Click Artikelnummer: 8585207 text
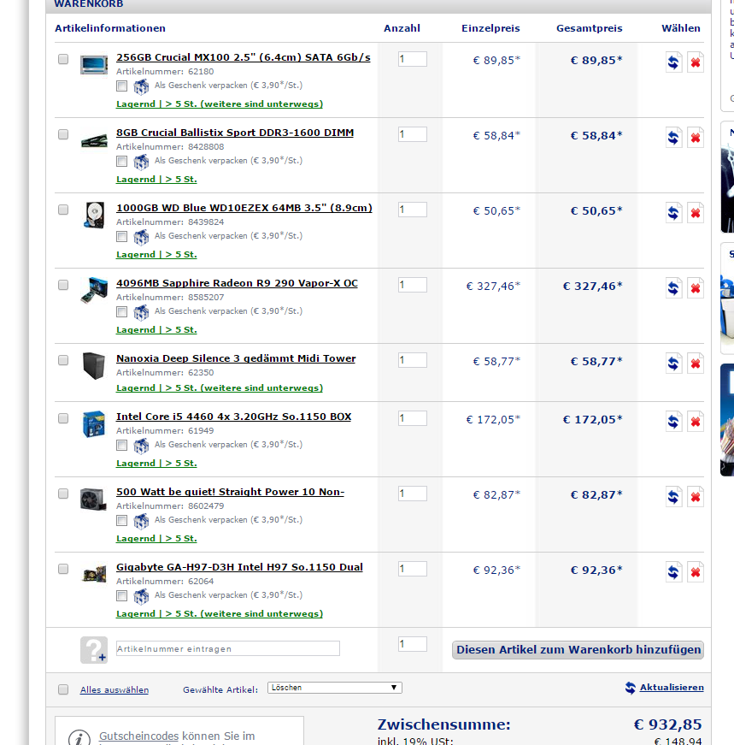734x745 pixels. [170, 298]
